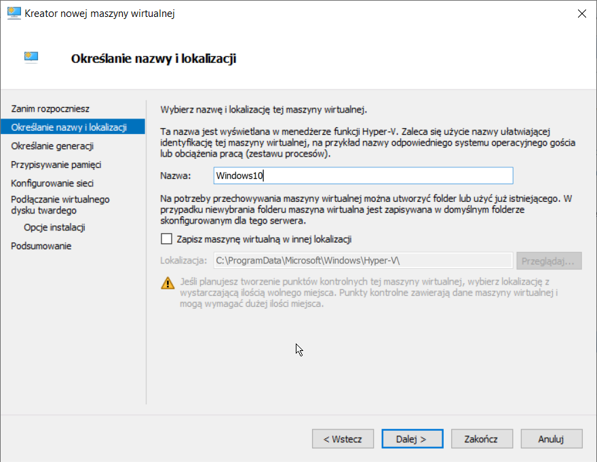
Task: Select the 'Konfigurowanie sieci' step
Action: click(52, 183)
